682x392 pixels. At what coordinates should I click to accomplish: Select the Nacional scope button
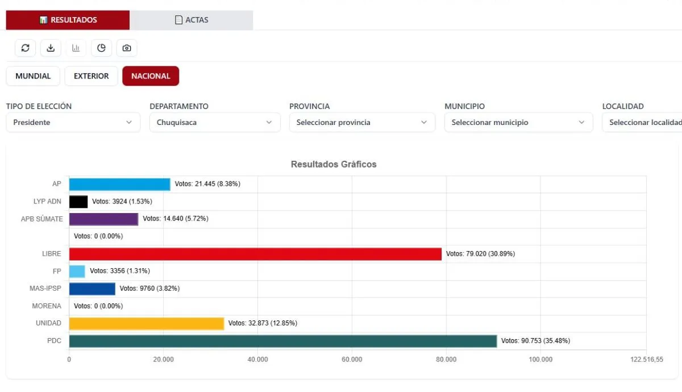point(151,76)
